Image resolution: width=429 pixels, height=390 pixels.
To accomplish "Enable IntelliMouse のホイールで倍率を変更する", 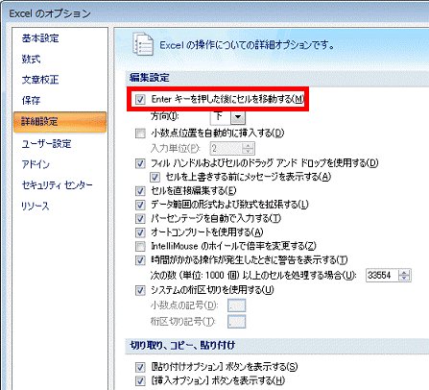I will point(140,246).
